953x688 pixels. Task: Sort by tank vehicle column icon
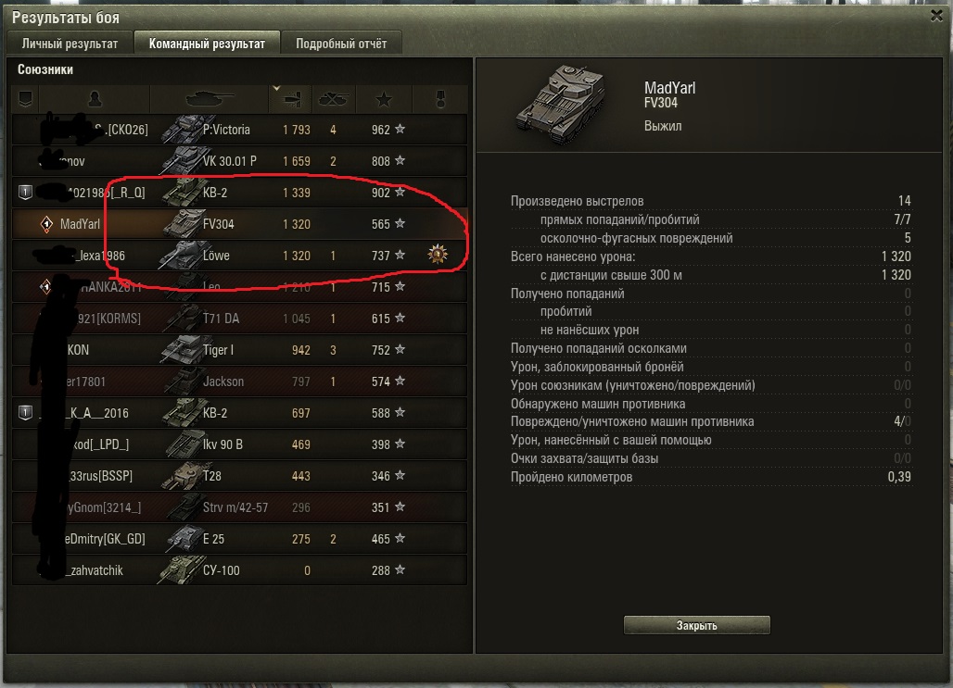point(210,98)
